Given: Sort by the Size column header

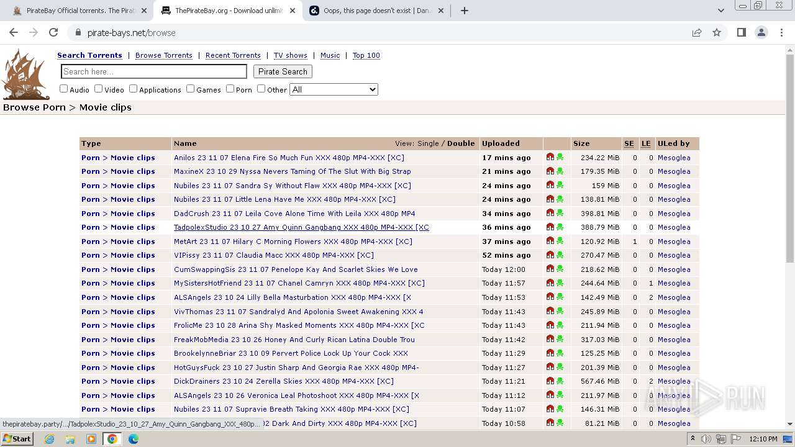Looking at the screenshot, I should (x=581, y=143).
